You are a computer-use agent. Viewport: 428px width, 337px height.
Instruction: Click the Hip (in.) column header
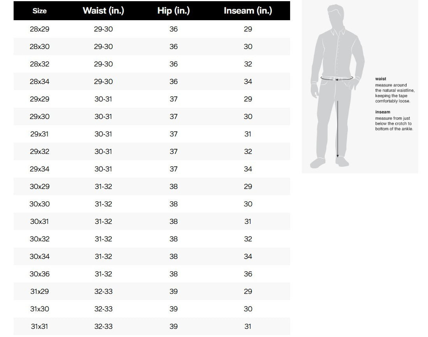(174, 11)
